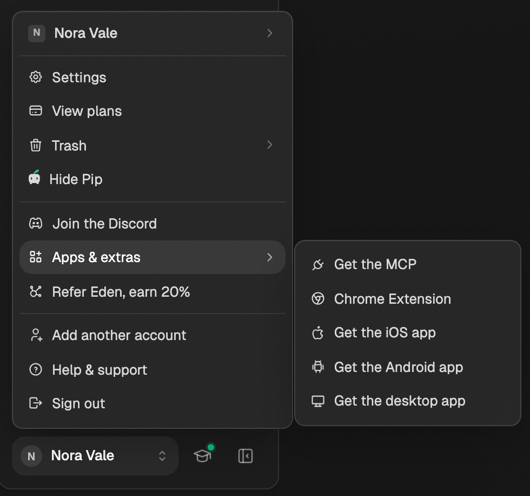Expand Apps & extras chevron arrow
The height and width of the screenshot is (496, 530).
point(269,257)
